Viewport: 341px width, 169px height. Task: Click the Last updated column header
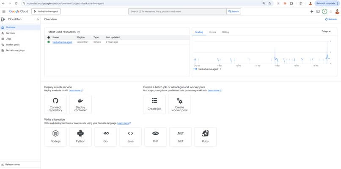pos(113,37)
